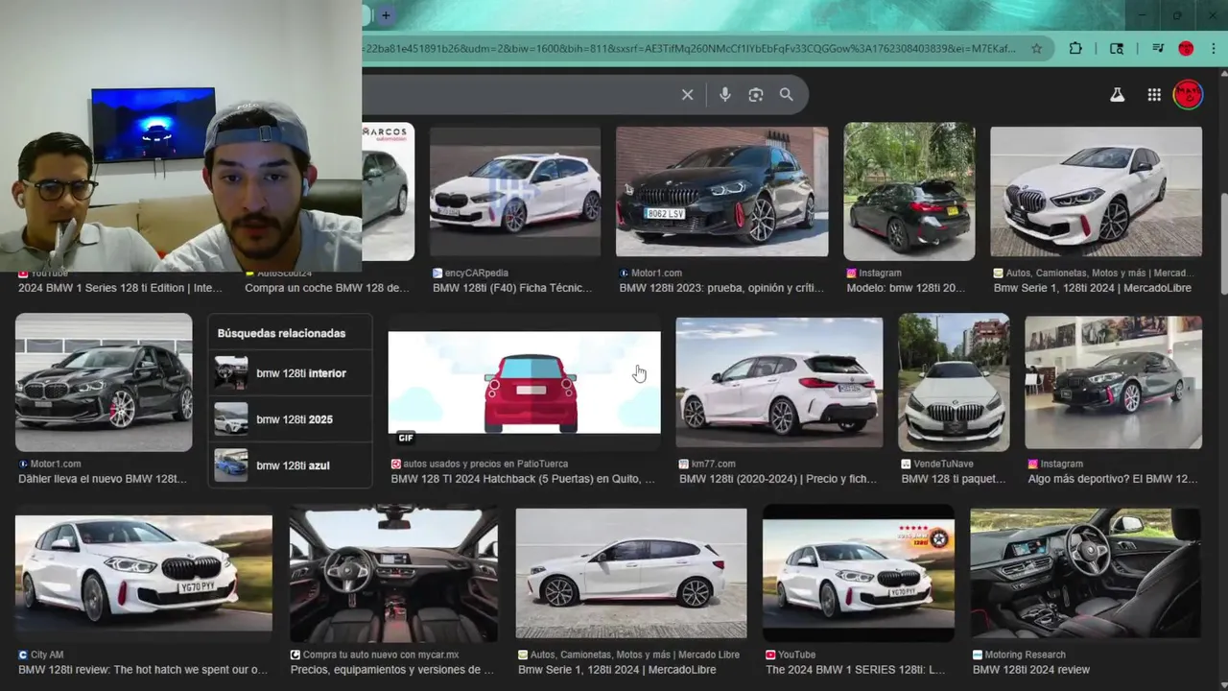Open 'Algo más deportivo? El BMW 12...' link
This screenshot has height=691, width=1228.
coord(1113,479)
